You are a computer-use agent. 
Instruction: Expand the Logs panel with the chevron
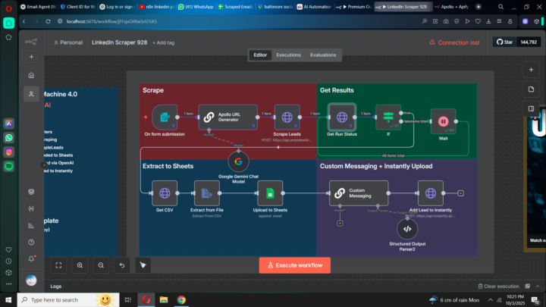coord(538,286)
